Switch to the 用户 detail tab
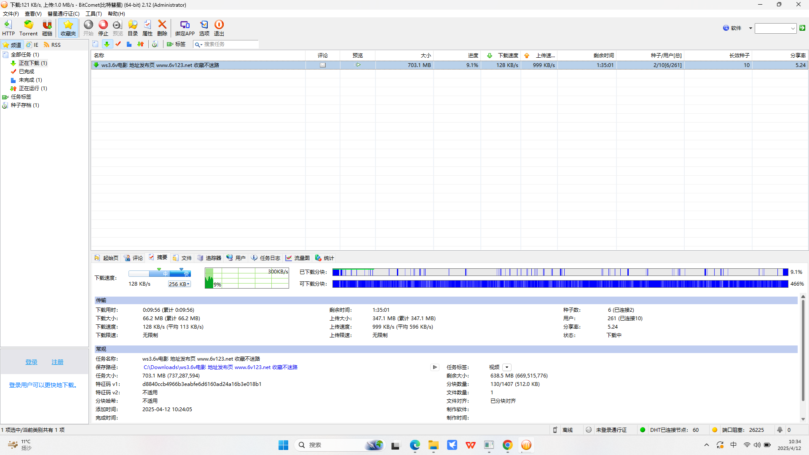Screen dimensions: 809x455 236,258
